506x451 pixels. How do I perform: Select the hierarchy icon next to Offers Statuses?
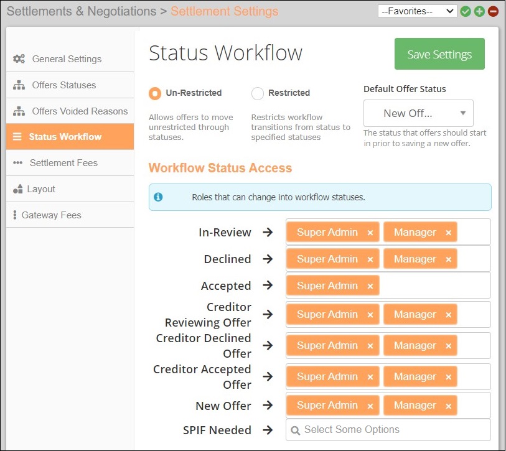(19, 85)
